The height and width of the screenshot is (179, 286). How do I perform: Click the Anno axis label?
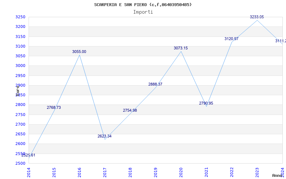click(x=277, y=175)
